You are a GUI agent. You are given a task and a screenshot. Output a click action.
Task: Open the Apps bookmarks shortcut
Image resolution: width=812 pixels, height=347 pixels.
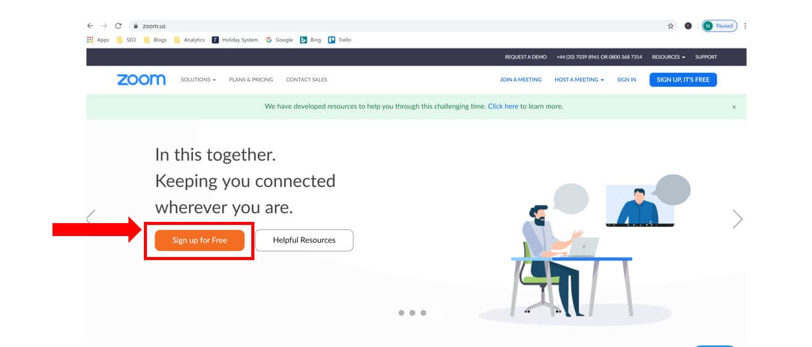click(98, 40)
